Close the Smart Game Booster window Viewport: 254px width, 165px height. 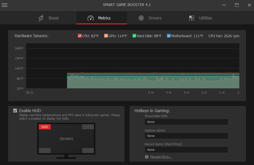point(249,5)
